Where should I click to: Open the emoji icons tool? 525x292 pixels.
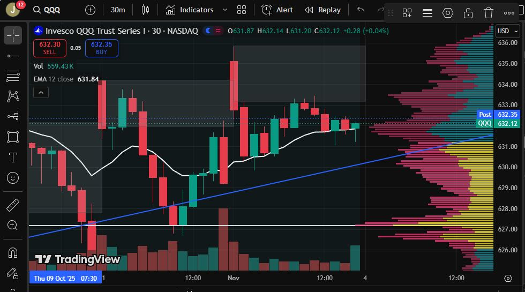[13, 178]
